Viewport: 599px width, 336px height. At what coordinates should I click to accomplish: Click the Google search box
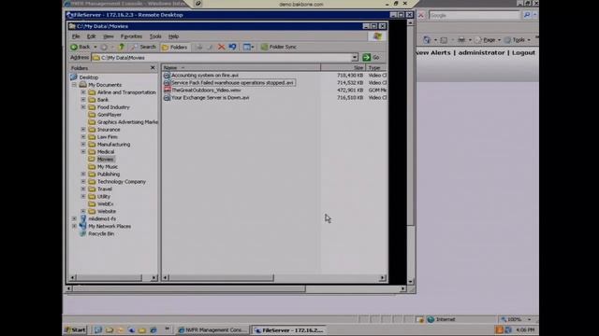click(x=475, y=15)
